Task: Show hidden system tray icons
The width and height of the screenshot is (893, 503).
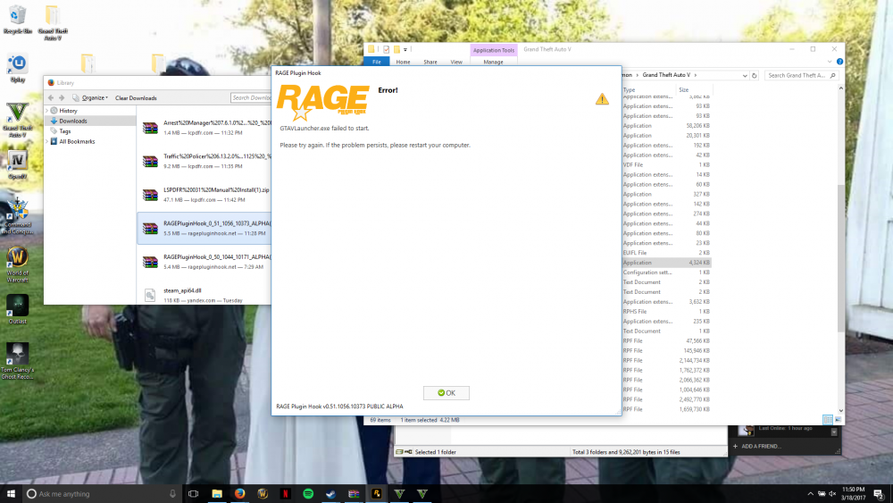Action: (811, 493)
